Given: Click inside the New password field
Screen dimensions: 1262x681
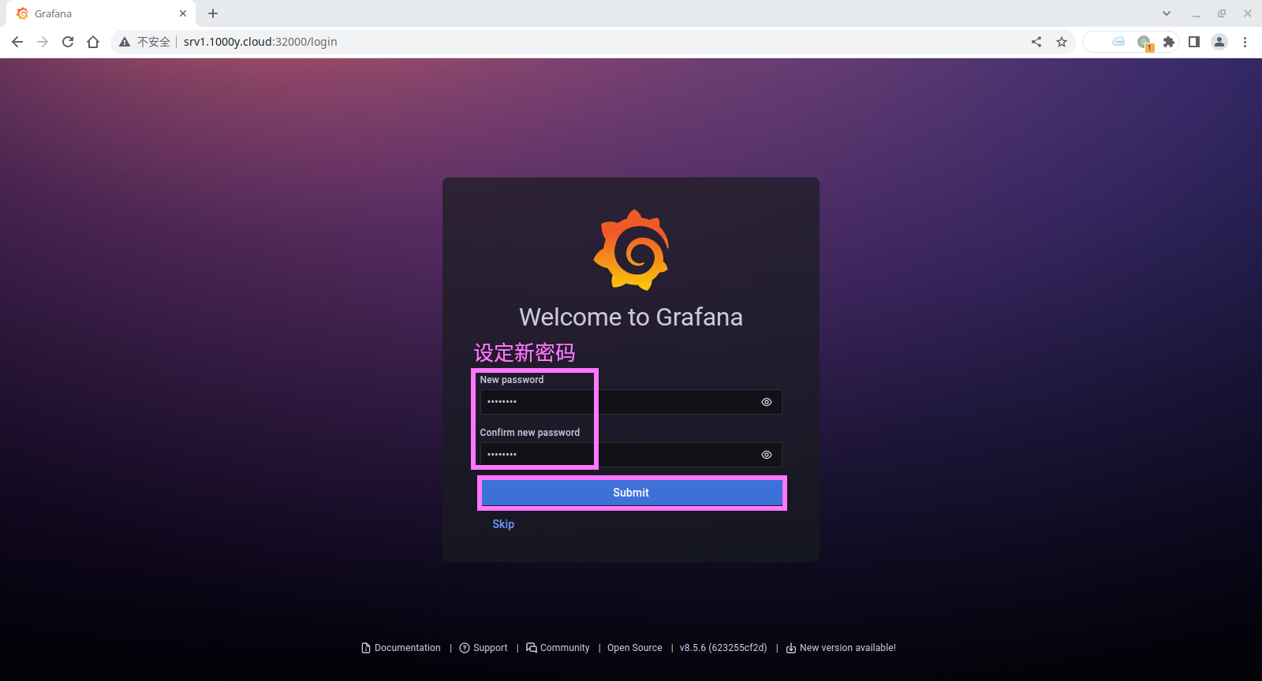Looking at the screenshot, I should [631, 402].
